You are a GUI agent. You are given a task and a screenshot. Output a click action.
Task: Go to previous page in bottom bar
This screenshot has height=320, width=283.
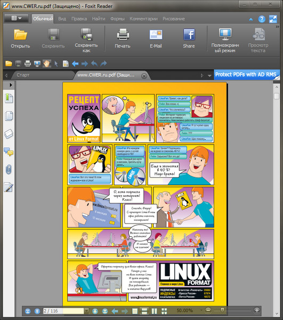37,311
